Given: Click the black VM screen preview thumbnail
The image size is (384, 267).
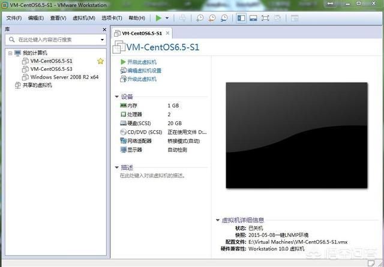Looking at the screenshot, I should [x=296, y=135].
